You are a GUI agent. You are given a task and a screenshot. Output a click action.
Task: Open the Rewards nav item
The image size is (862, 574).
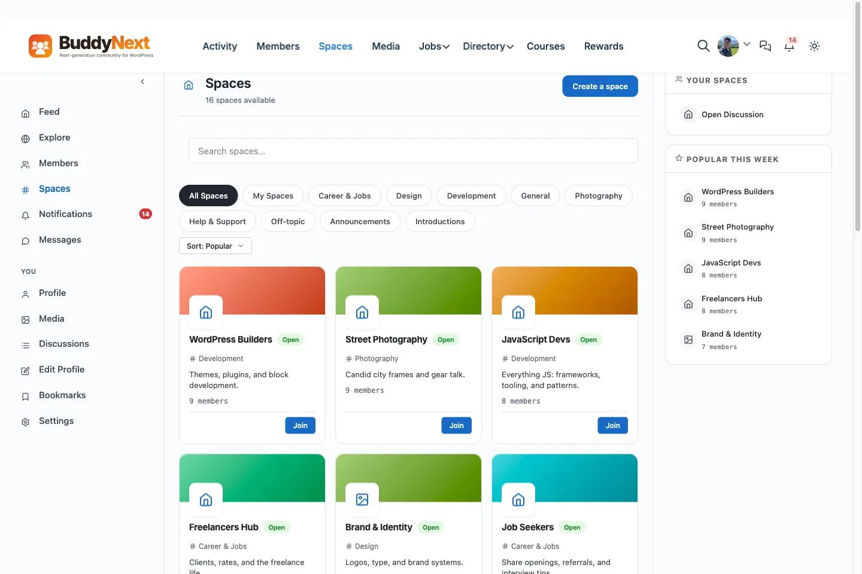coord(603,46)
